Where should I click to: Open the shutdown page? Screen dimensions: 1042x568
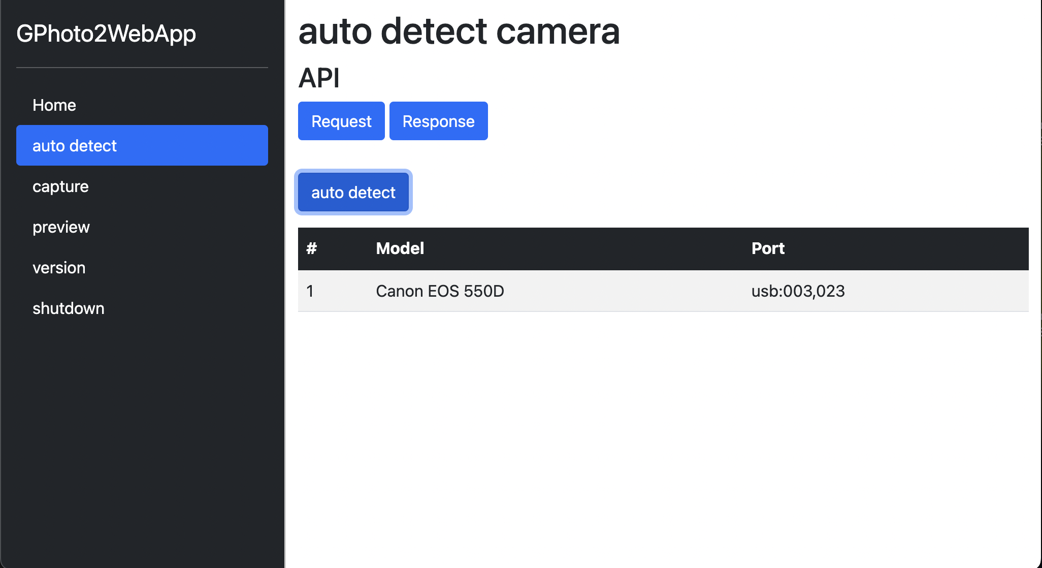(x=142, y=308)
